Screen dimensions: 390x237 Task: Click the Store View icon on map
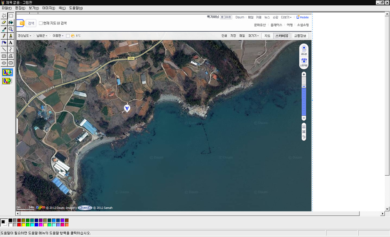point(304,62)
